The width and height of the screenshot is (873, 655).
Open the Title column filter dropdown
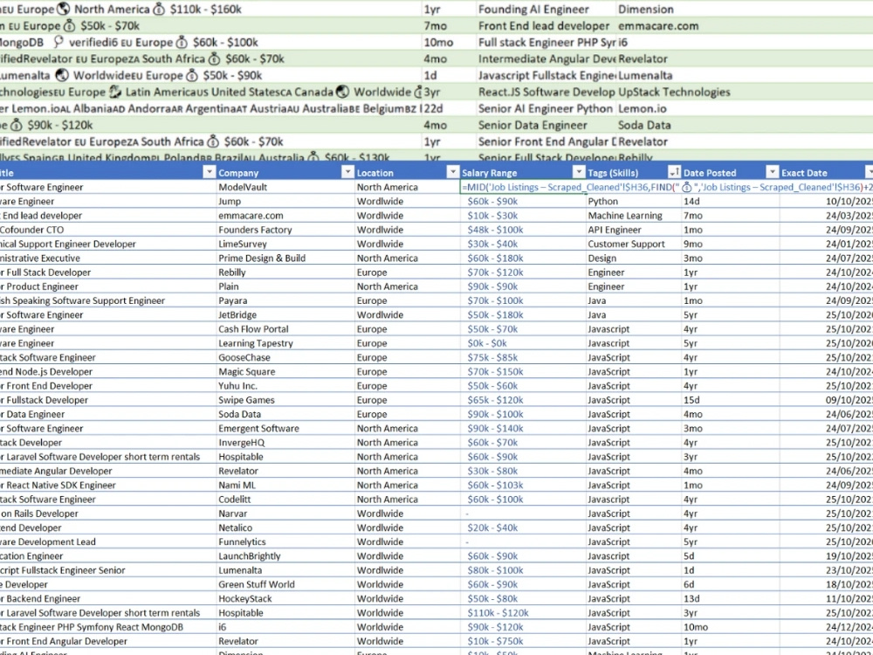click(x=210, y=172)
